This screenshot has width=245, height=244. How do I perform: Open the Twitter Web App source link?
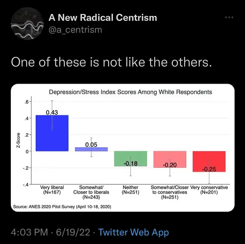pyautogui.click(x=134, y=232)
